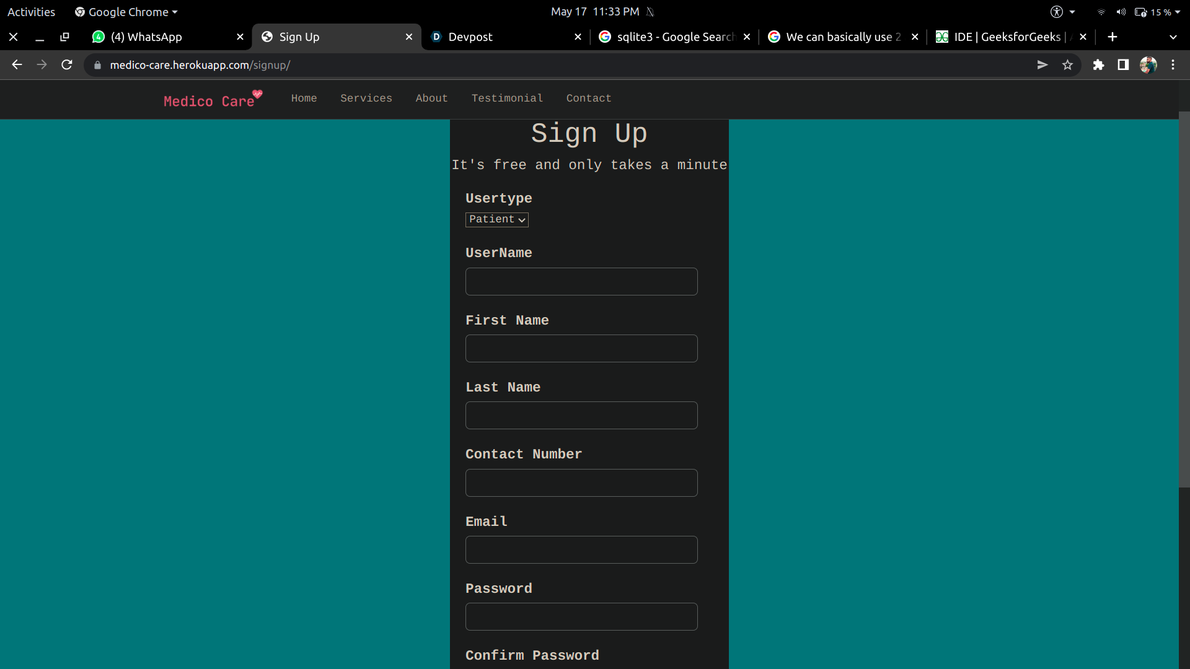
Task: Open Chrome three-dot menu
Action: pos(1173,65)
